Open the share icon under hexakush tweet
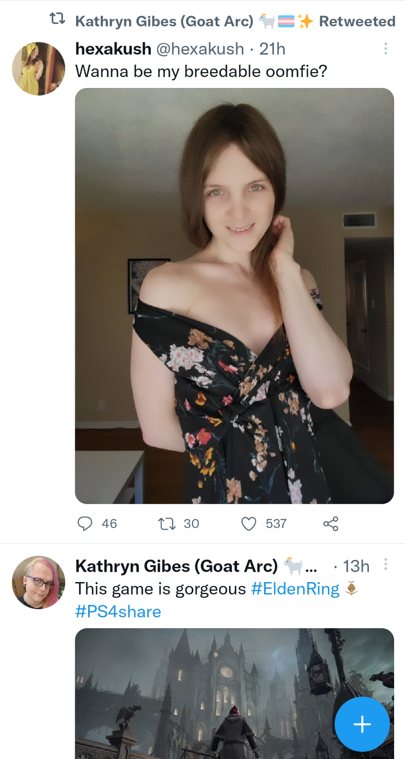Image resolution: width=406 pixels, height=759 pixels. click(331, 524)
